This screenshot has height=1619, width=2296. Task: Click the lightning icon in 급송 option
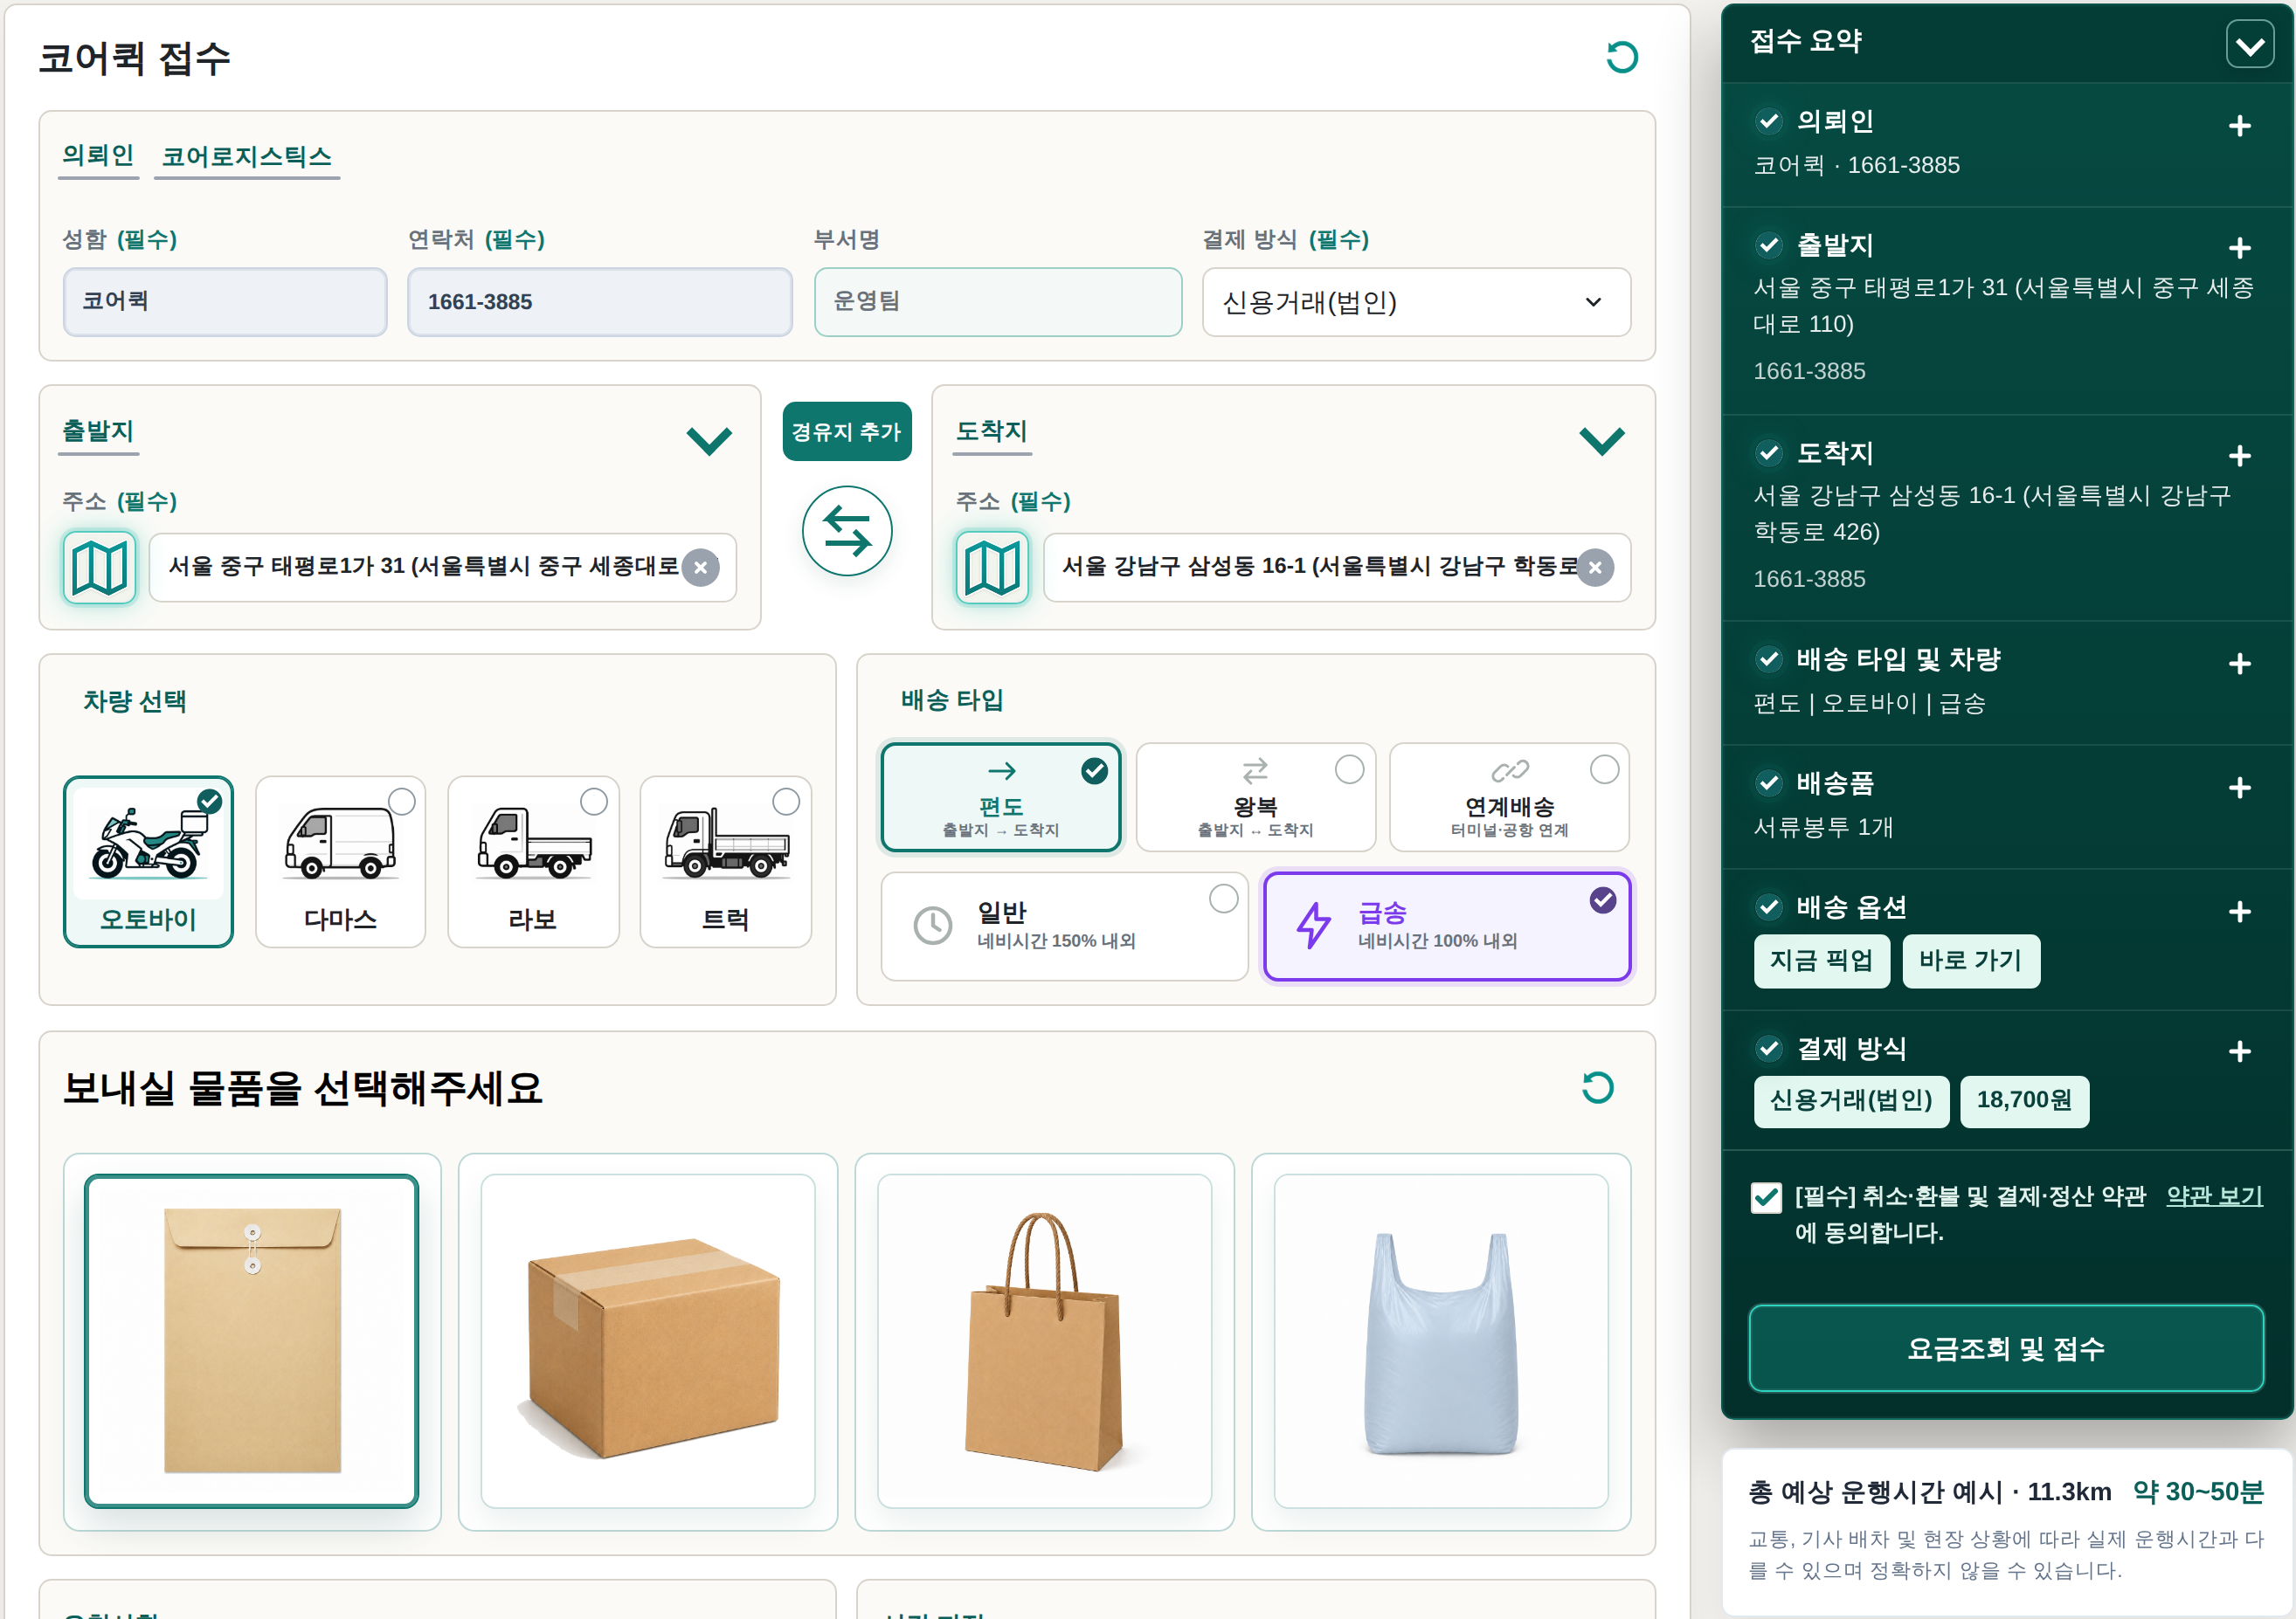click(x=1313, y=926)
